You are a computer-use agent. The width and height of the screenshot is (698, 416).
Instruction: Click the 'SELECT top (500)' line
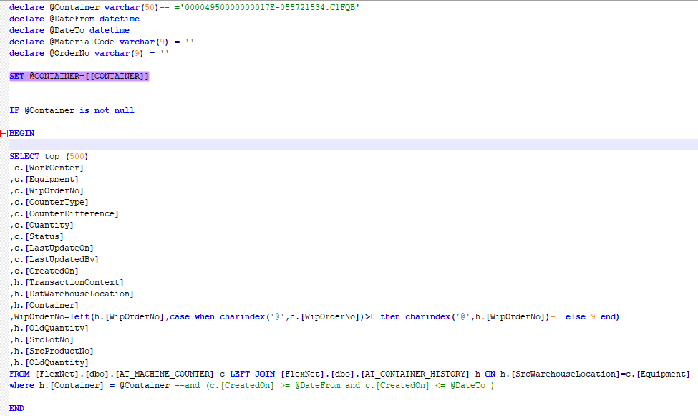click(x=49, y=156)
